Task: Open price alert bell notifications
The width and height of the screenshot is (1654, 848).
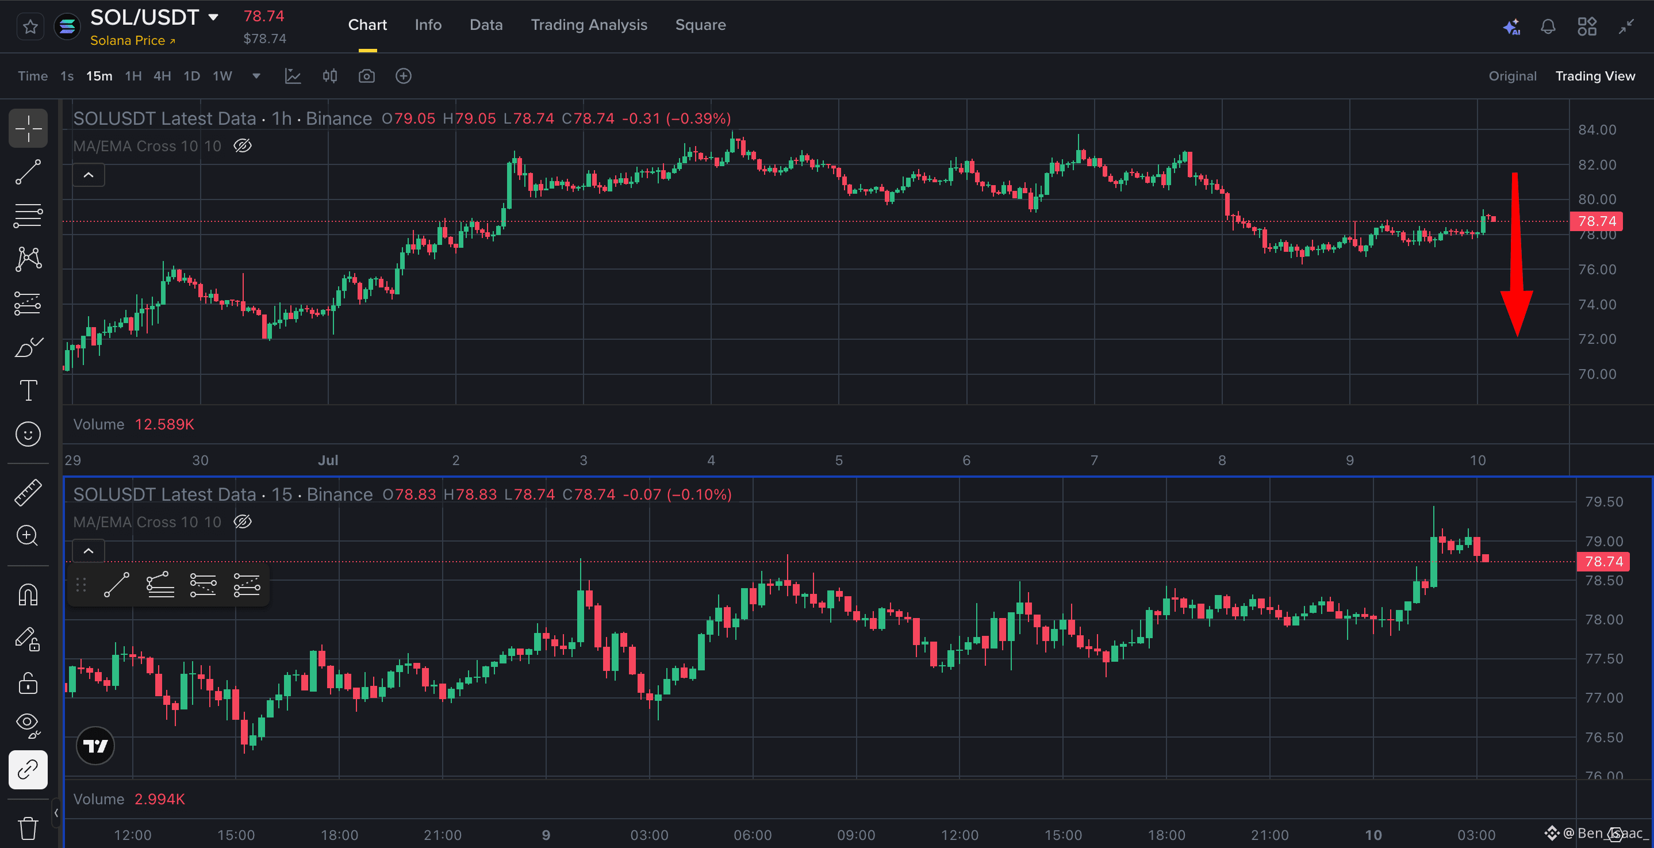Action: pyautogui.click(x=1548, y=26)
